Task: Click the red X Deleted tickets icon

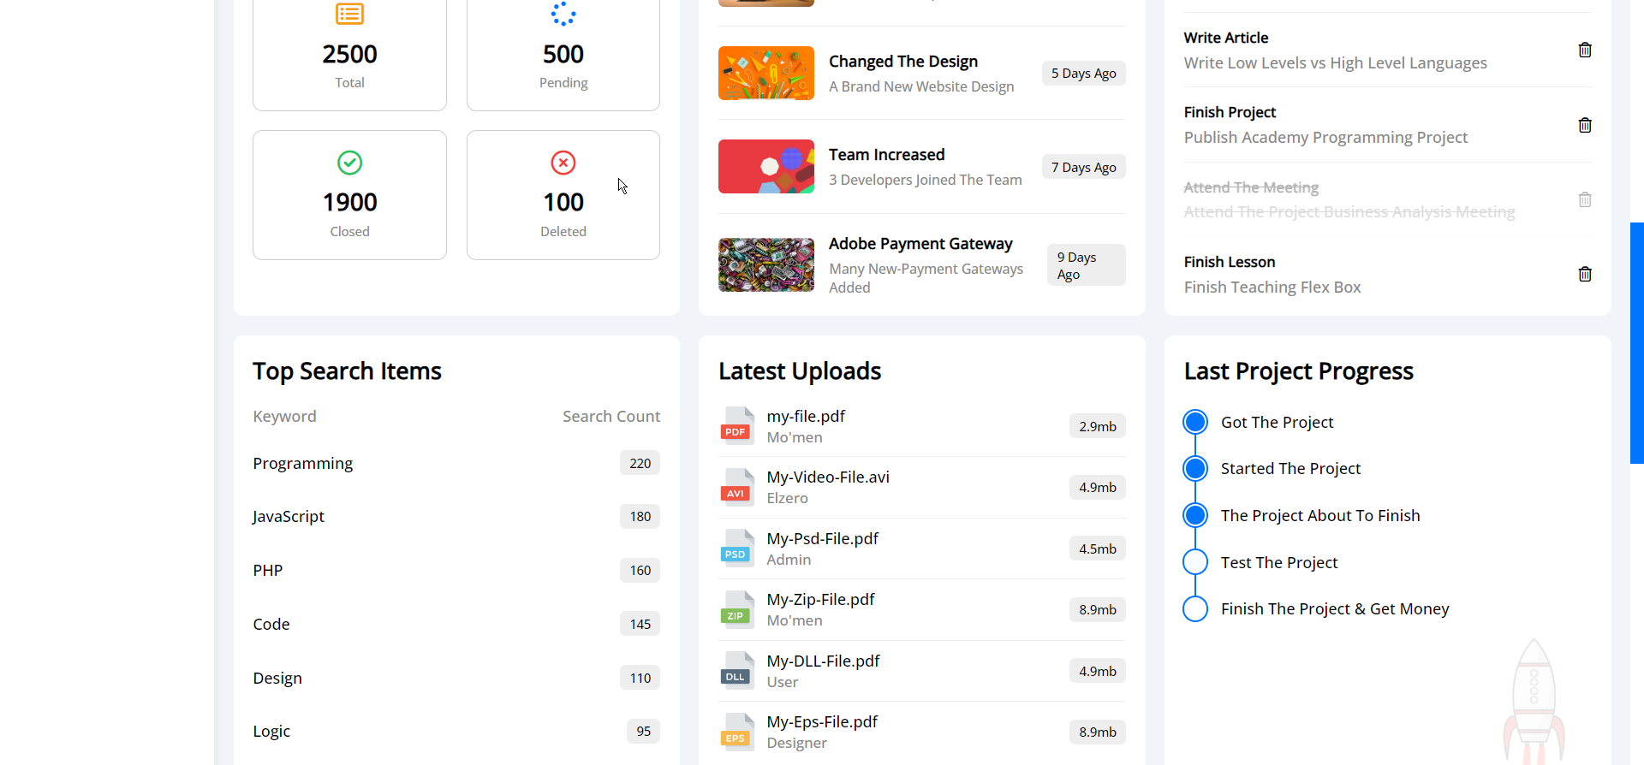Action: [x=563, y=163]
